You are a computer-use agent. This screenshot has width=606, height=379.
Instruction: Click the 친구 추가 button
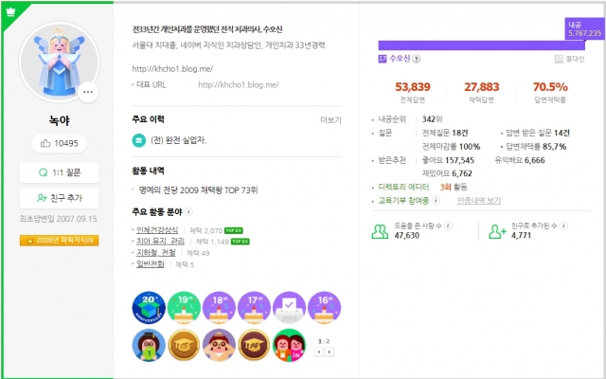coord(59,198)
